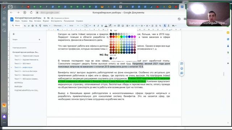The image size is (232, 130).
Task: Star the document title
Action: tap(45, 18)
